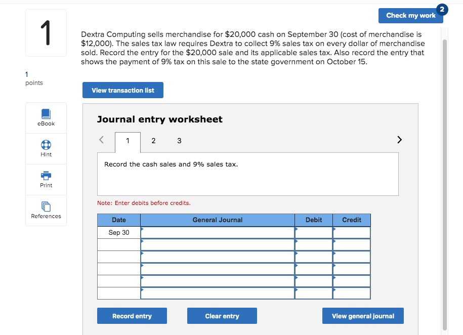Image resolution: width=463 pixels, height=335 pixels.
Task: Print the assignment question
Action: click(x=46, y=179)
